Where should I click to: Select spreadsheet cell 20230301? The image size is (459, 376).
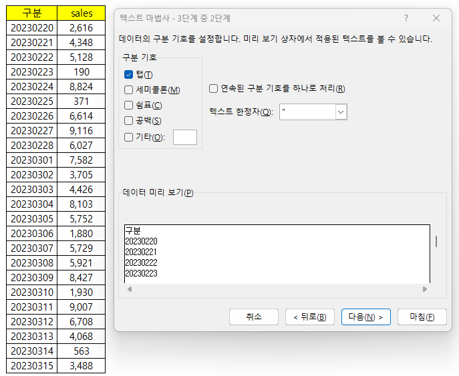[x=32, y=160]
